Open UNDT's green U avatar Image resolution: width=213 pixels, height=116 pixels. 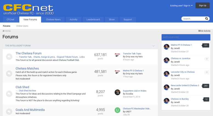pos(117,110)
